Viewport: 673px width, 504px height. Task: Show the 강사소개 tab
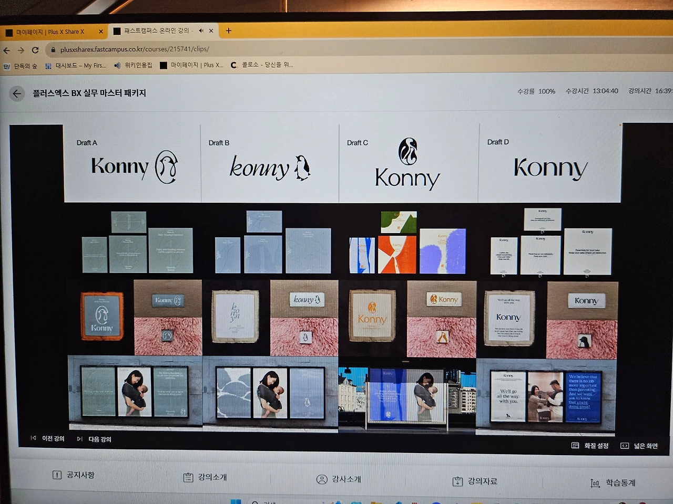pyautogui.click(x=339, y=479)
